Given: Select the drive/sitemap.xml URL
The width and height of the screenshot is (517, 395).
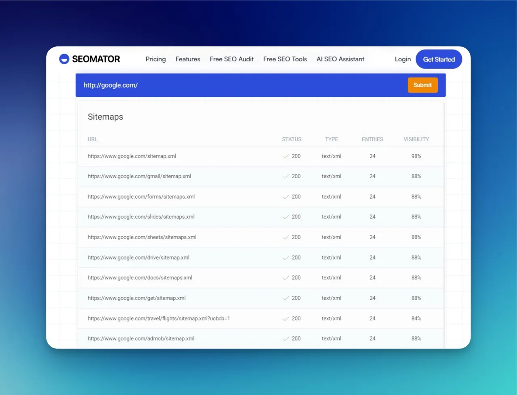Looking at the screenshot, I should click(139, 257).
